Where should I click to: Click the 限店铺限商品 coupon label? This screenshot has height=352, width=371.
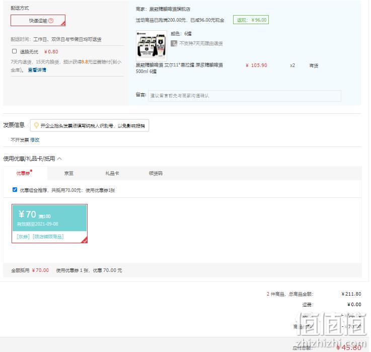tap(48, 237)
